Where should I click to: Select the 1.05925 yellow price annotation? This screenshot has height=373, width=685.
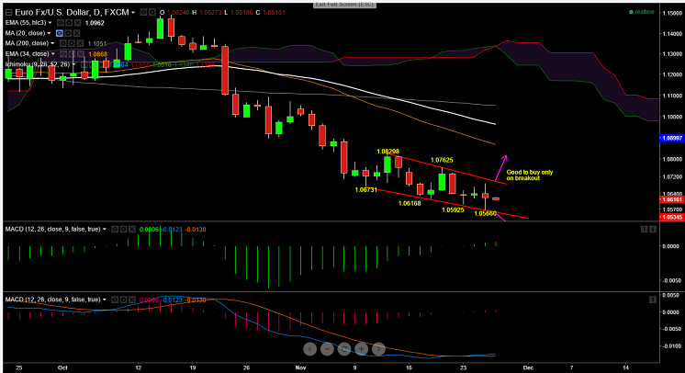click(x=453, y=209)
